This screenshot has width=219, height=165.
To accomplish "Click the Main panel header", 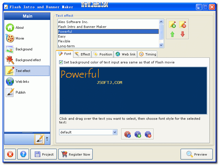I will pyautogui.click(x=27, y=16).
